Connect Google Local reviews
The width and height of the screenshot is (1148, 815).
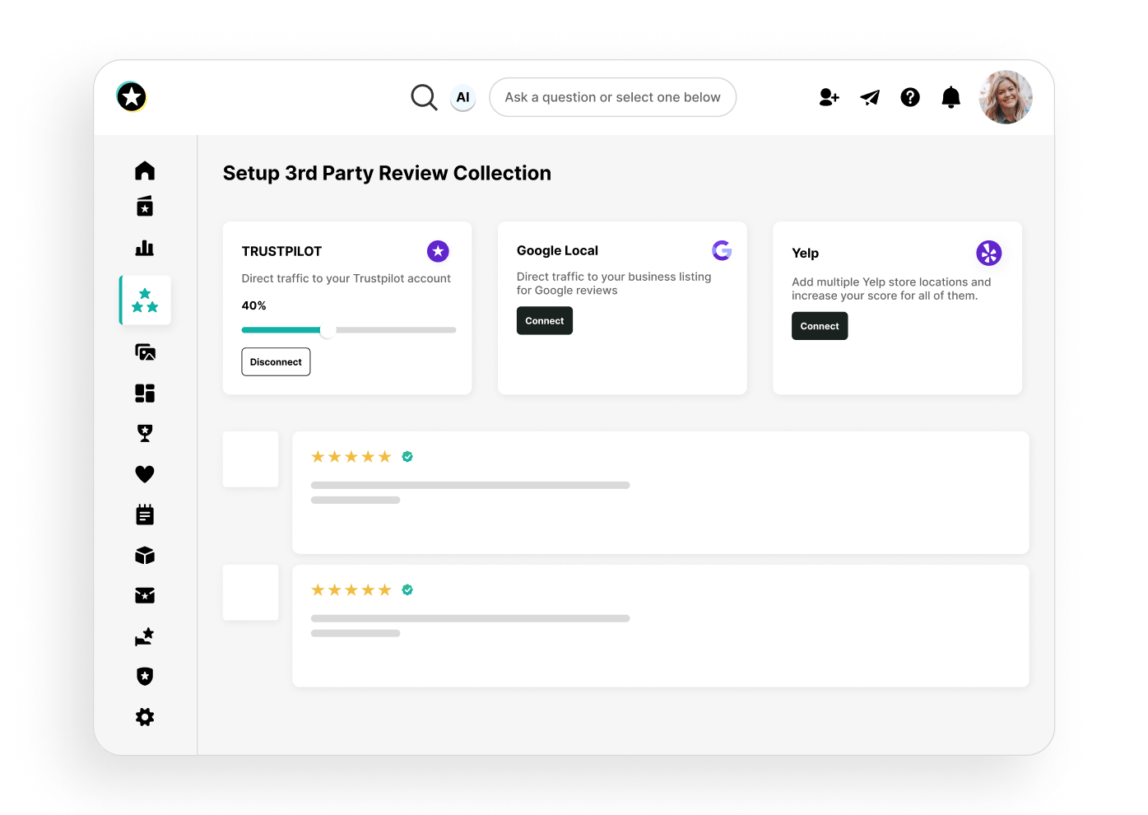[544, 321]
